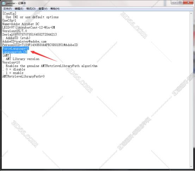The image size is (195, 171).
Task: Click the UseCfg=1 line
Action: click(9, 20)
